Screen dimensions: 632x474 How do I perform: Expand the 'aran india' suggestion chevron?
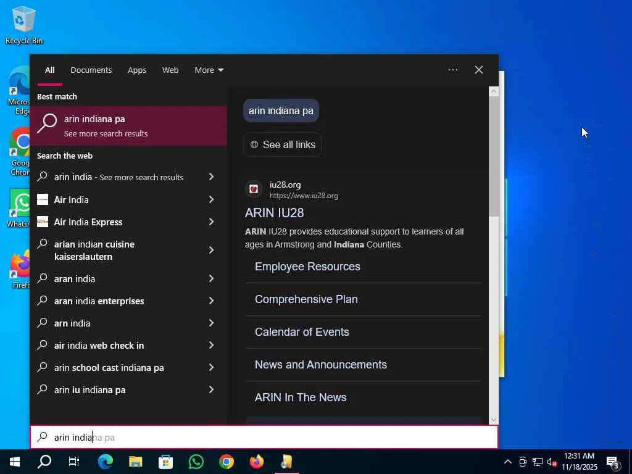click(211, 278)
